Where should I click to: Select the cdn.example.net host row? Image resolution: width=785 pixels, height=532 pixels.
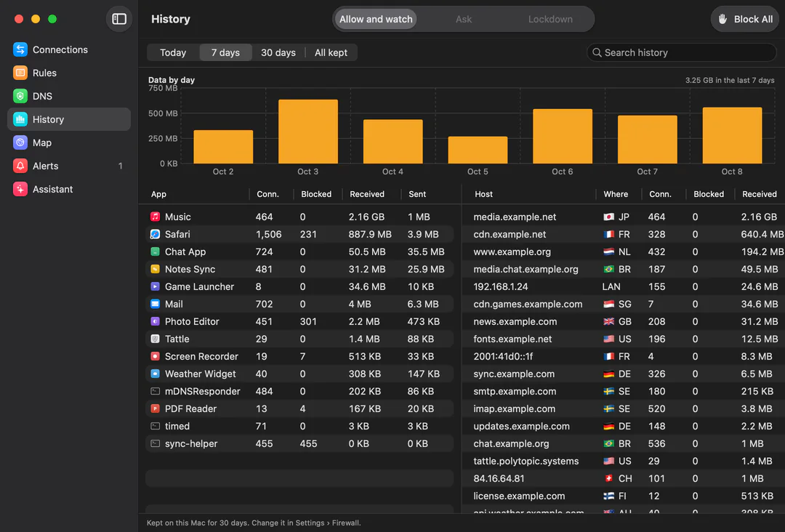(x=624, y=234)
